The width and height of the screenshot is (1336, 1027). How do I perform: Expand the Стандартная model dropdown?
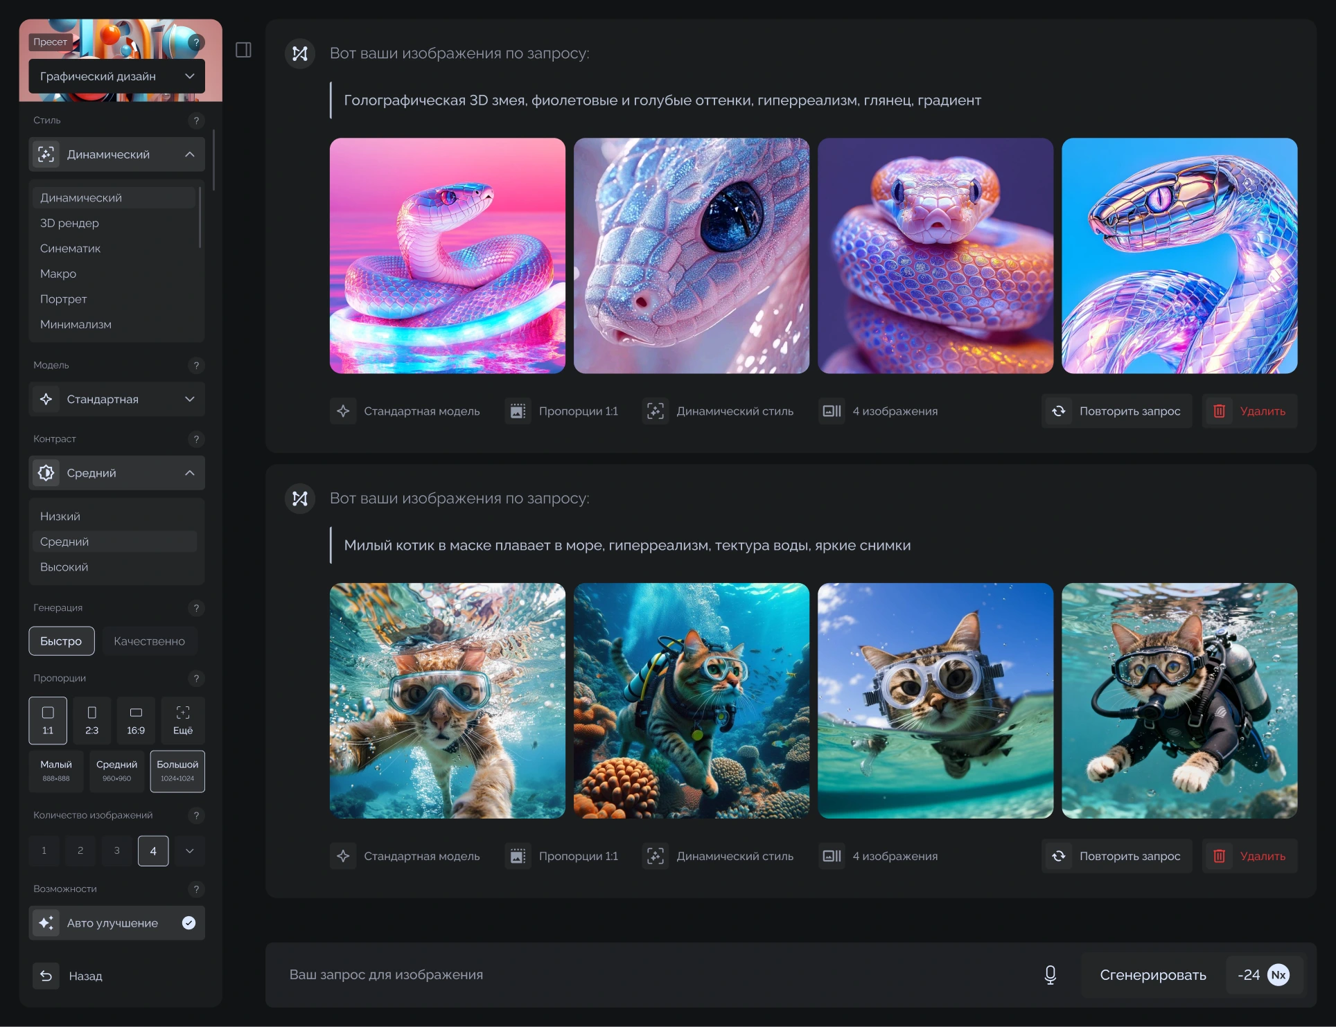point(116,400)
